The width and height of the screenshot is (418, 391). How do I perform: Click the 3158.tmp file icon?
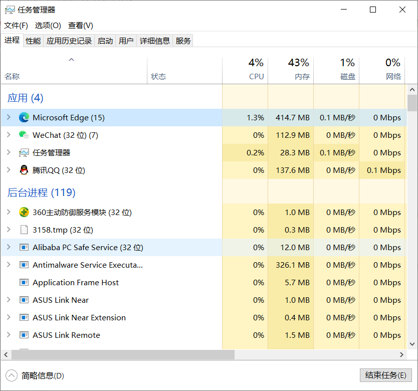[x=24, y=230]
